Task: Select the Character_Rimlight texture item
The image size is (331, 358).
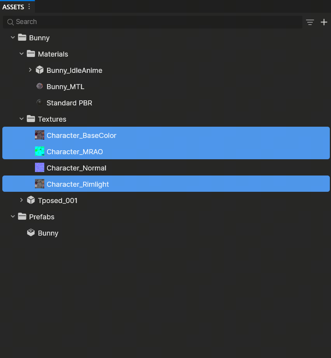Action: [78, 184]
